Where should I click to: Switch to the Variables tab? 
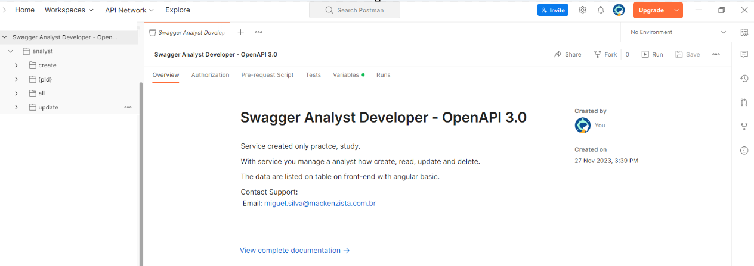click(x=348, y=75)
